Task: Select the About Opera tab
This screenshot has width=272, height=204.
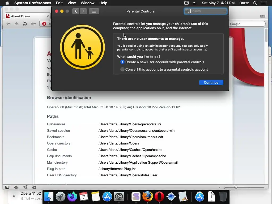Action: point(28,16)
